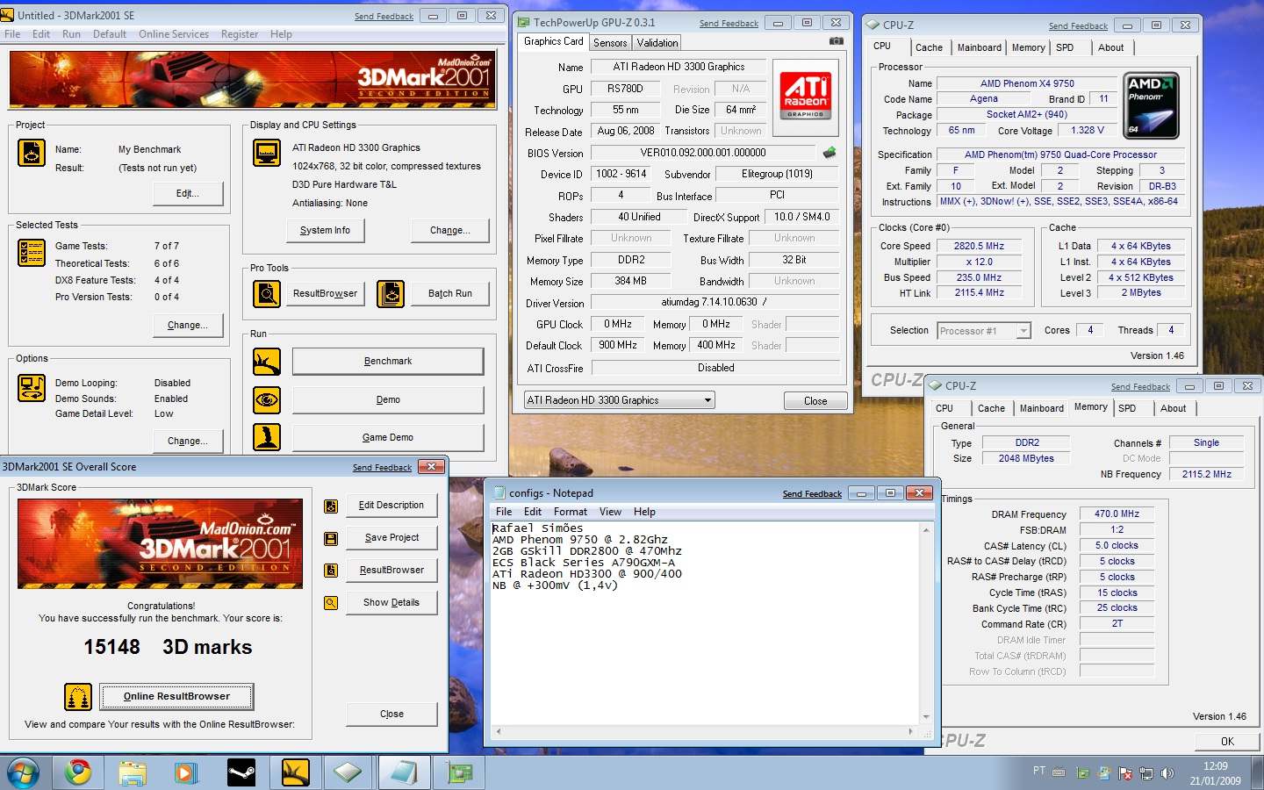Click the ResultBrowser icon in Overall Score window

331,571
